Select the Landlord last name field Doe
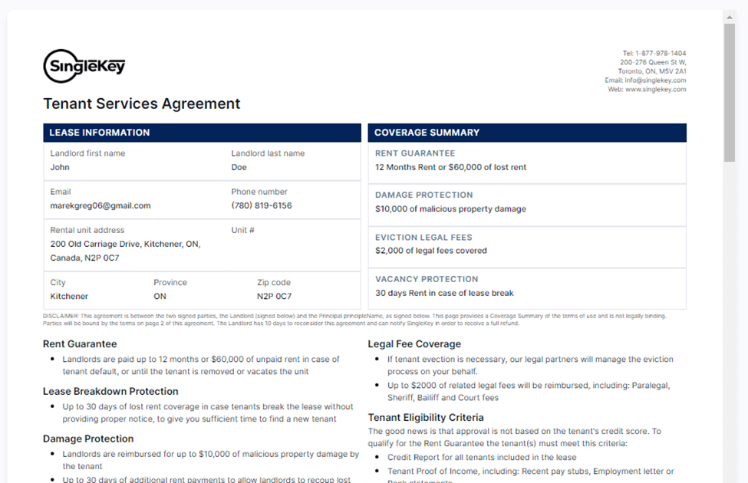Viewport: 748px width, 483px height. [239, 167]
